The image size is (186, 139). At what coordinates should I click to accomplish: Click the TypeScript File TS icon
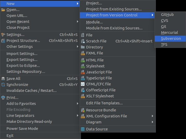[x=83, y=78]
